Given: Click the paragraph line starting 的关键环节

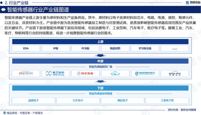Looking at the screenshot, I should pos(100,28).
